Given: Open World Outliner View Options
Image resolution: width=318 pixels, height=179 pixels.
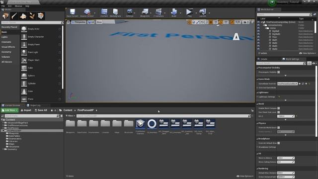Looking at the screenshot, I should click(308, 53).
